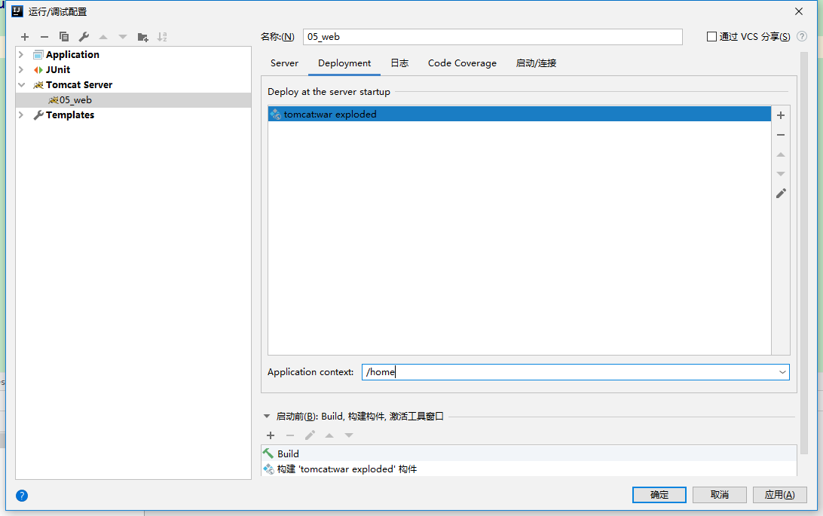Edit selected before-launch task

(x=310, y=435)
